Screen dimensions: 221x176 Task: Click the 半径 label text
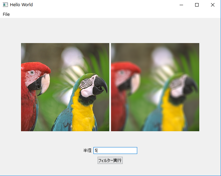(87, 151)
